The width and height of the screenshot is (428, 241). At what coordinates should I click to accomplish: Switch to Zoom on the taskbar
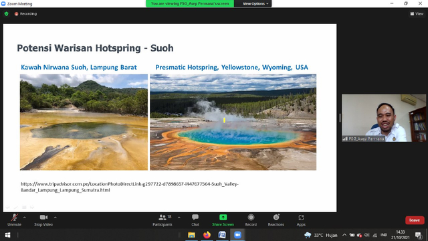point(237,235)
